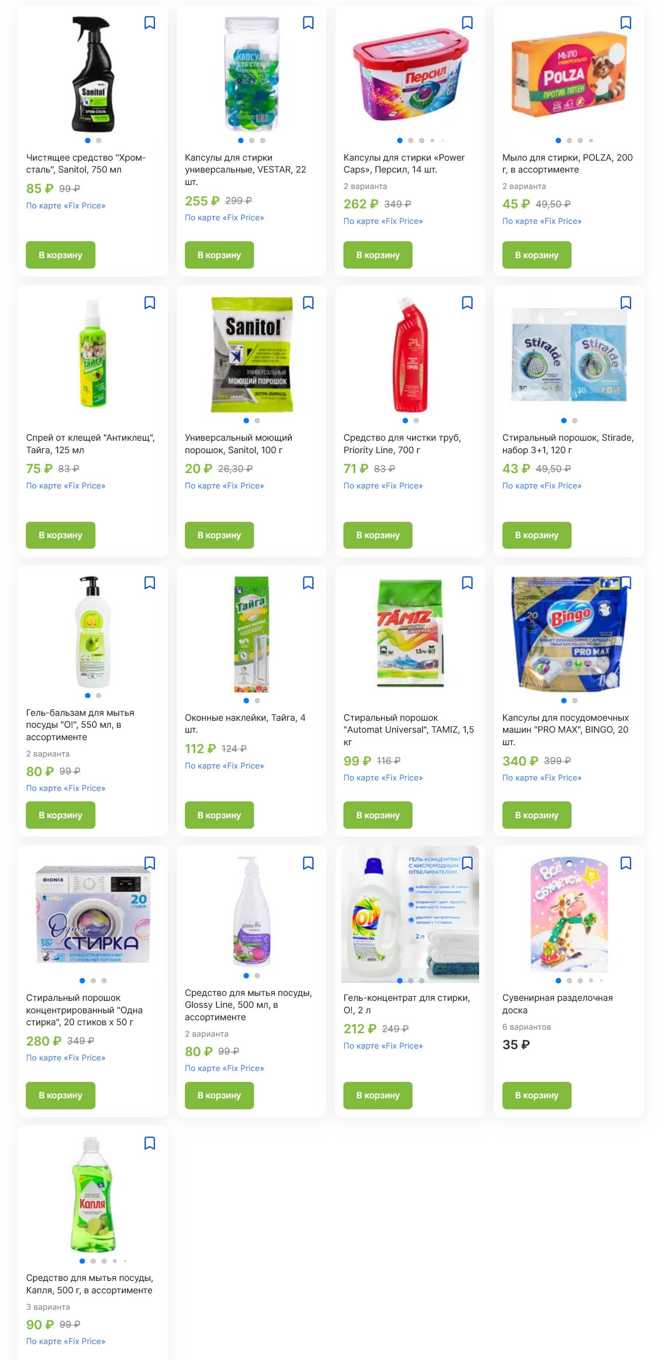The width and height of the screenshot is (667, 1360).
Task: Open Fix Price card link under Sanitol powder
Action: coord(224,486)
